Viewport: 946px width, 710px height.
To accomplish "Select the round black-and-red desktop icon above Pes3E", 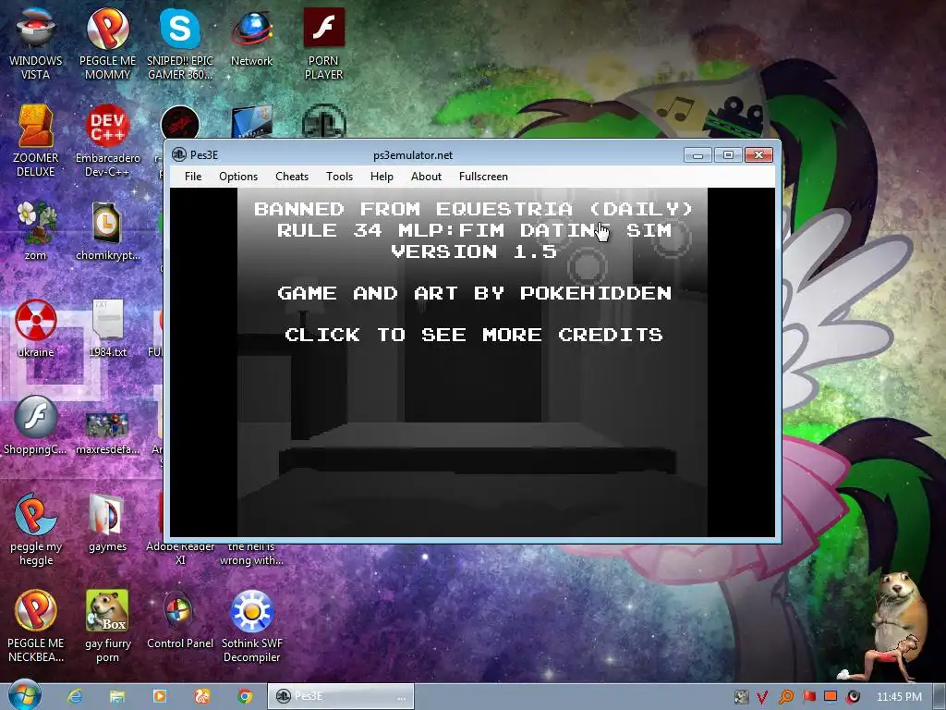I will click(180, 123).
